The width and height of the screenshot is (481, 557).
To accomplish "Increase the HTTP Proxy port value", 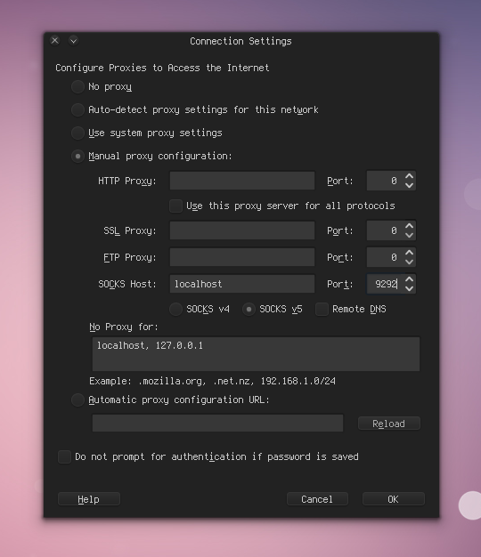I will pos(409,176).
